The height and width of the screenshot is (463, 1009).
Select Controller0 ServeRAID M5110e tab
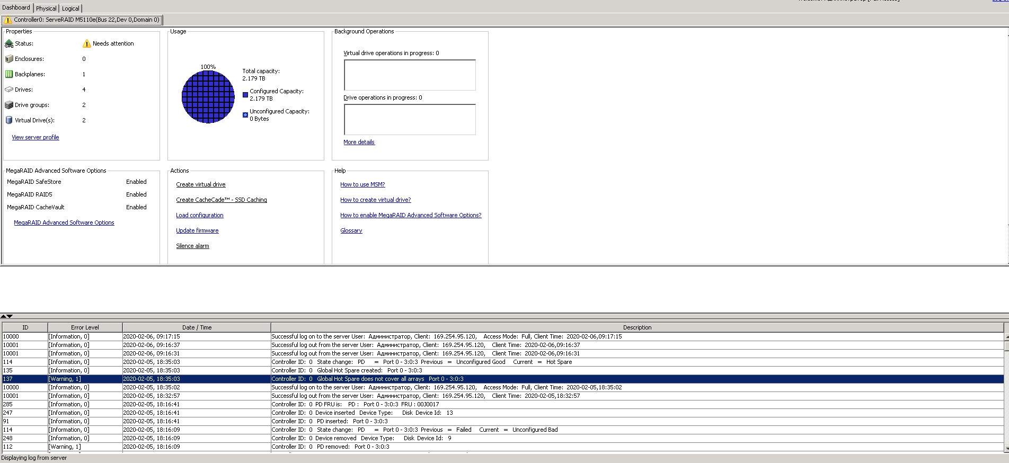pyautogui.click(x=86, y=20)
